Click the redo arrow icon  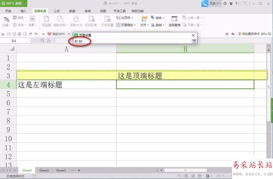pos(36,34)
